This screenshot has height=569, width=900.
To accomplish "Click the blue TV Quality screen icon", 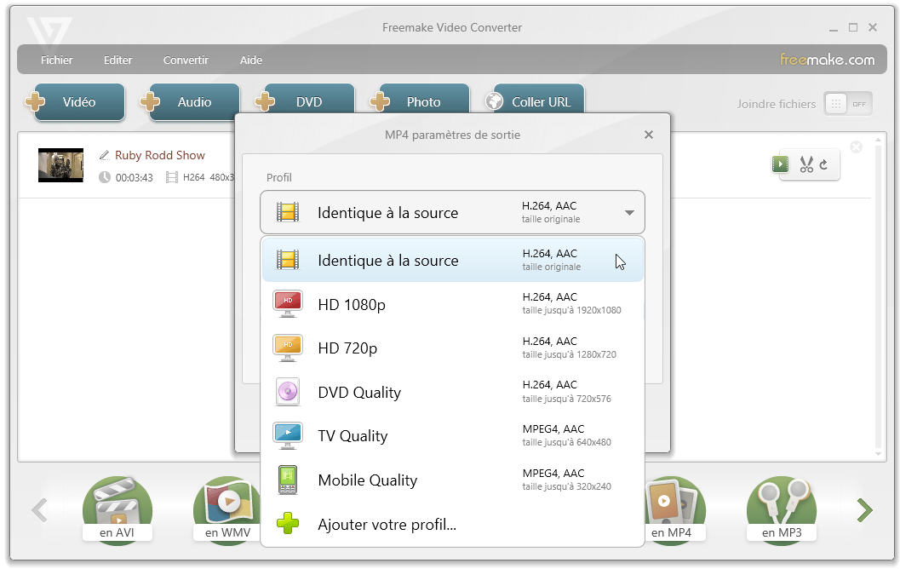I will point(288,436).
